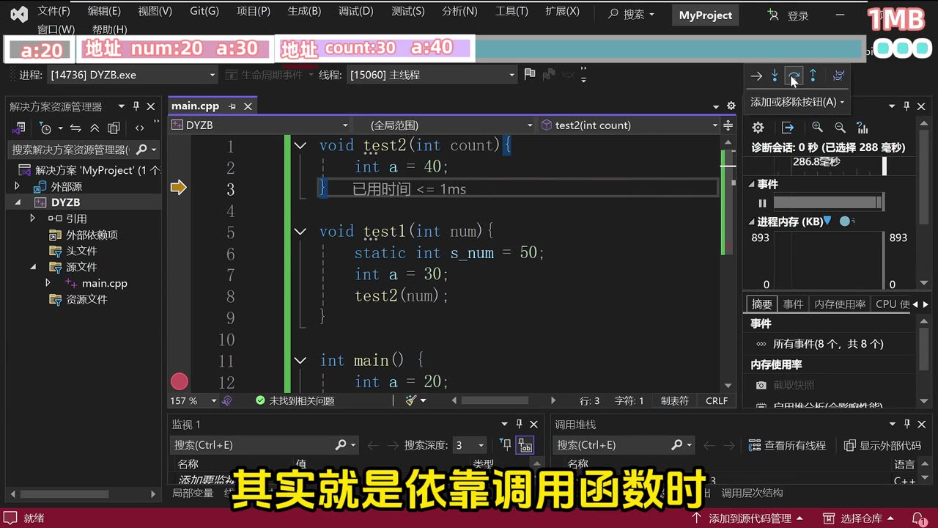This screenshot has width=938, height=528.
Task: Expand the 外部源 tree node
Action: point(17,186)
